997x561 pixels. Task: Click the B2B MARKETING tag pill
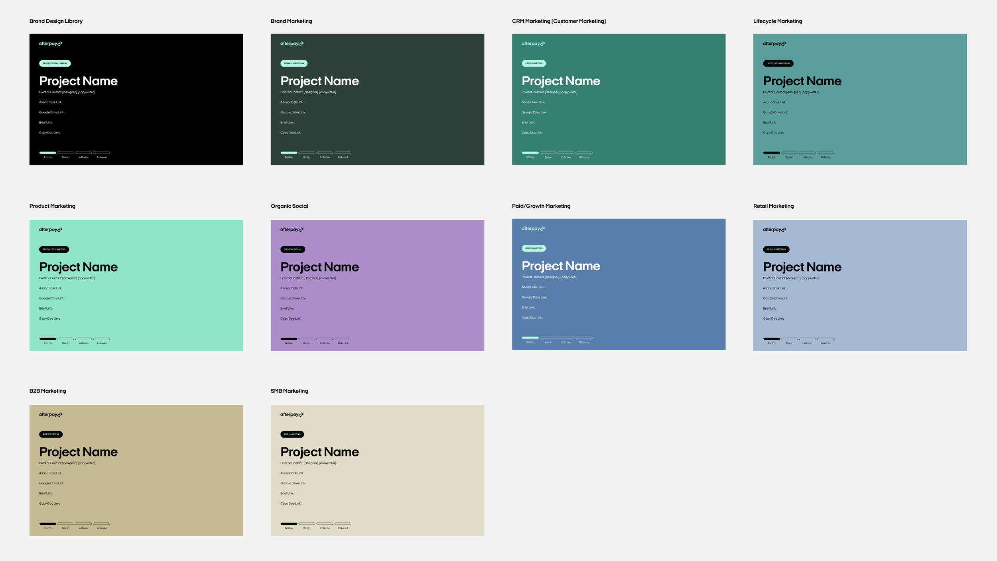click(51, 435)
